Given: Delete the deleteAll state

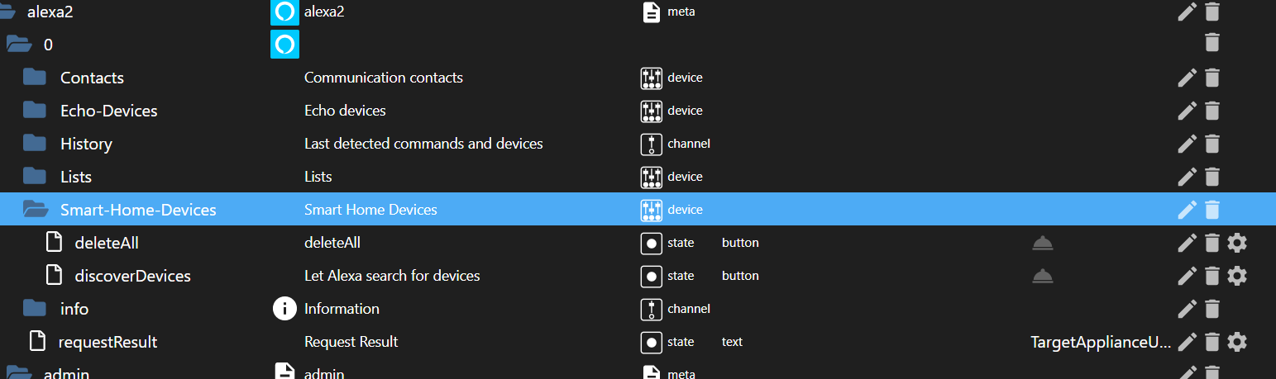Looking at the screenshot, I should coord(1211,243).
